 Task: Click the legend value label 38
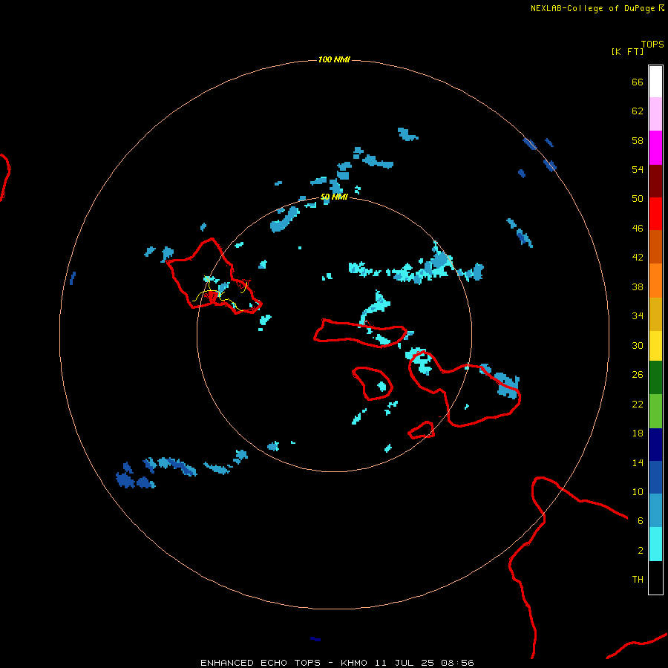pyautogui.click(x=638, y=287)
